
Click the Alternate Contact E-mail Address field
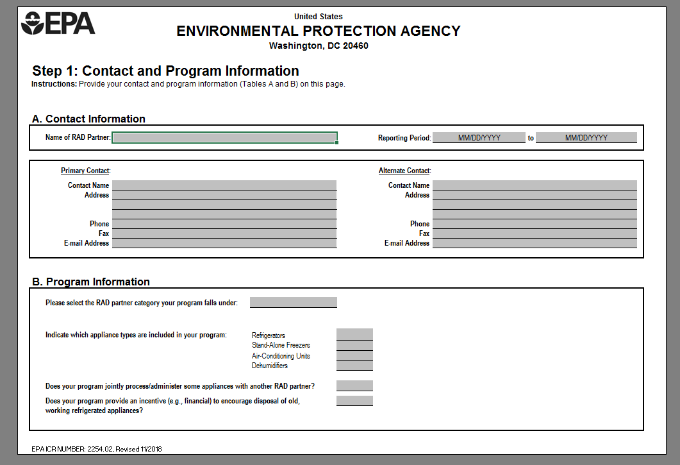535,243
